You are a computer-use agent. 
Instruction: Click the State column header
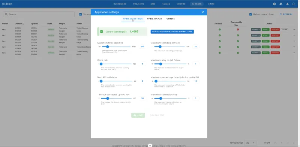point(49,24)
